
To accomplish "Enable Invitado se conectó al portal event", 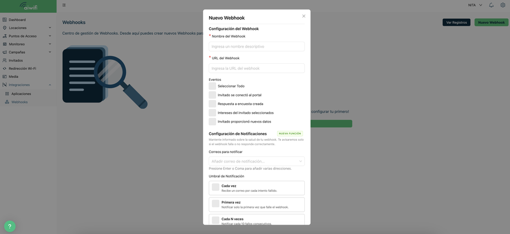I will coord(212,95).
